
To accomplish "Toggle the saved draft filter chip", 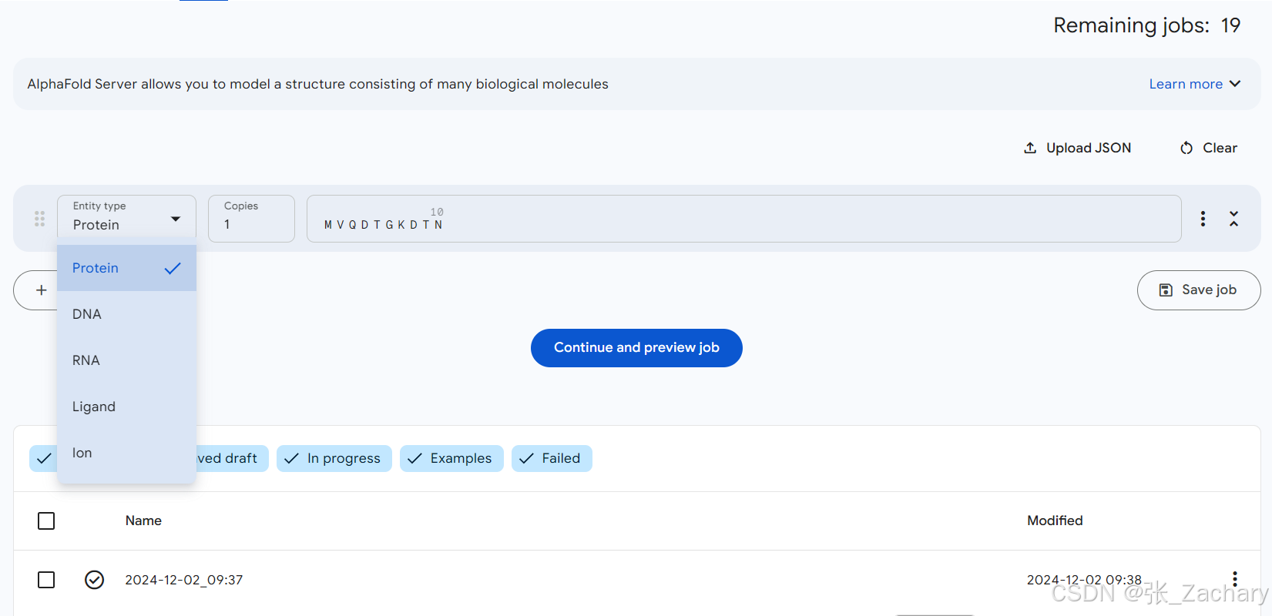I will tap(232, 458).
